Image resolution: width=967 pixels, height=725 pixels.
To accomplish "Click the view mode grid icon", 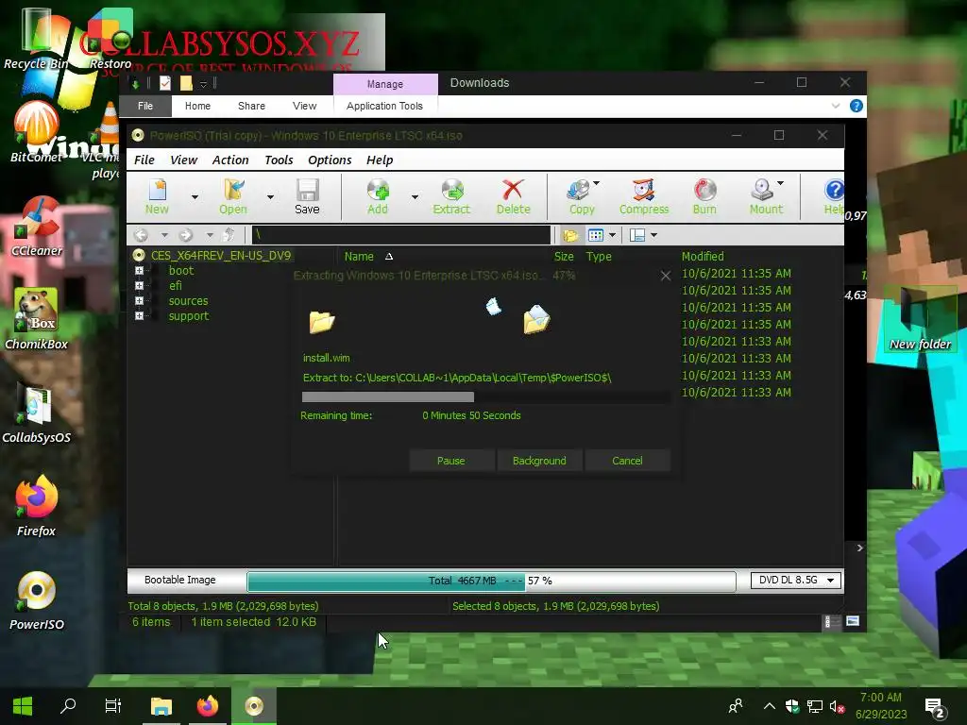I will [596, 235].
